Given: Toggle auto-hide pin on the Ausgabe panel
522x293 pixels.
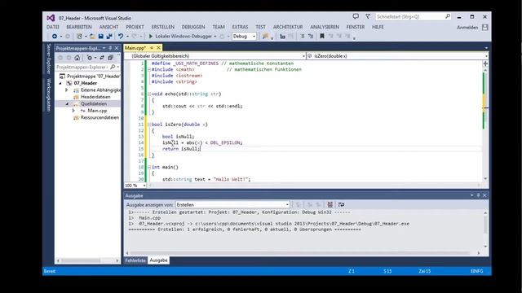Looking at the screenshot, I should (x=479, y=195).
